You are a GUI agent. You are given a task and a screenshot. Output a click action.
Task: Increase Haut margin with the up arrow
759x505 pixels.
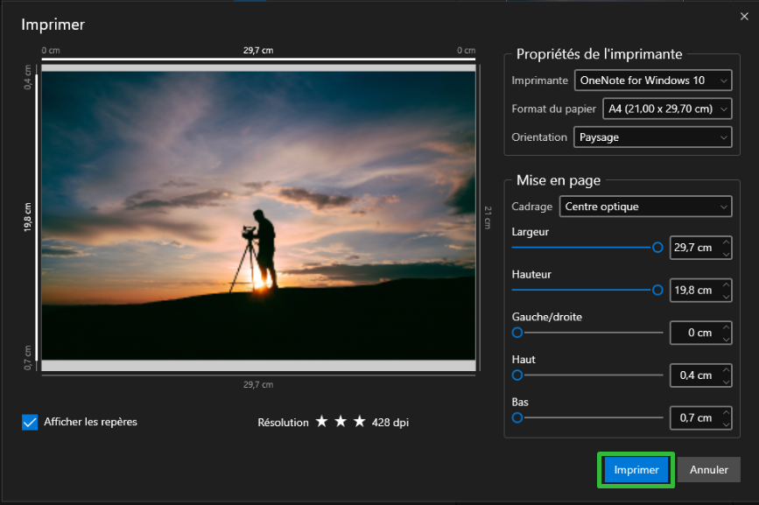pyautogui.click(x=726, y=369)
